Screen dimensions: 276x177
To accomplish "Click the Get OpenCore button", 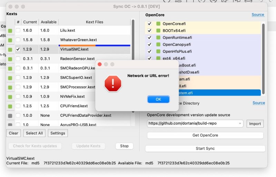I will 205,135.
